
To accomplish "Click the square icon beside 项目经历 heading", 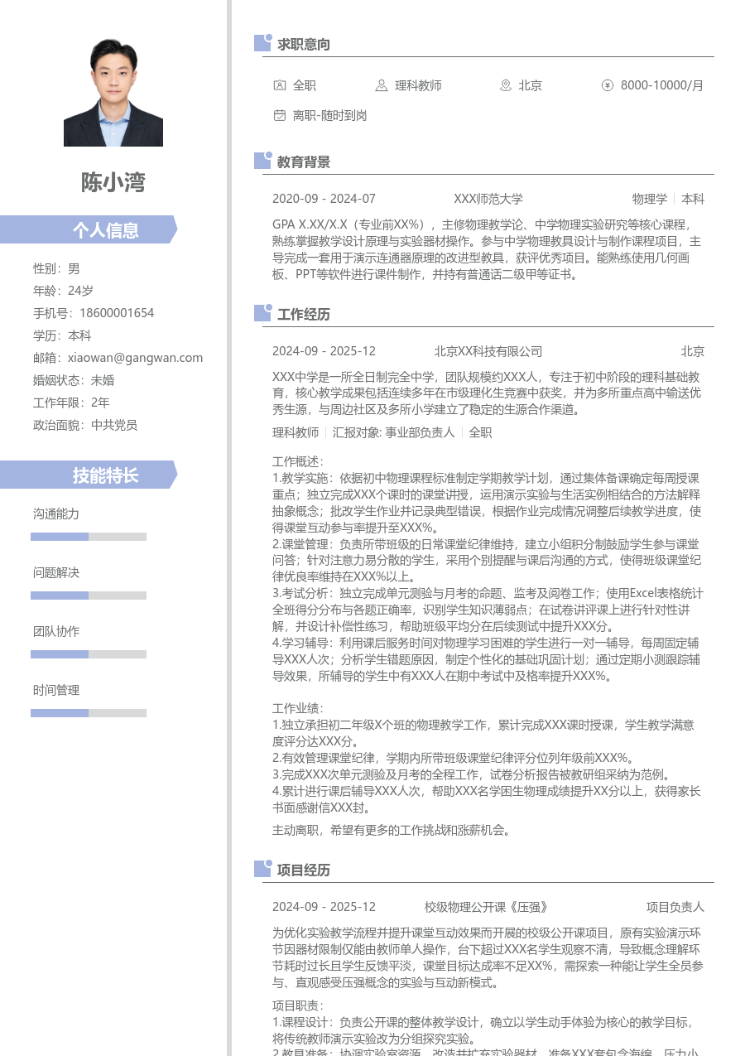I will pos(262,869).
